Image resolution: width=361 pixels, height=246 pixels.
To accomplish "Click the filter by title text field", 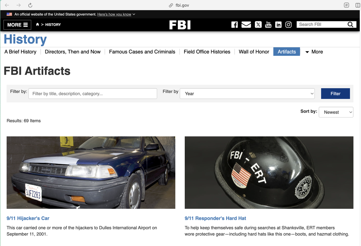I will click(x=93, y=94).
